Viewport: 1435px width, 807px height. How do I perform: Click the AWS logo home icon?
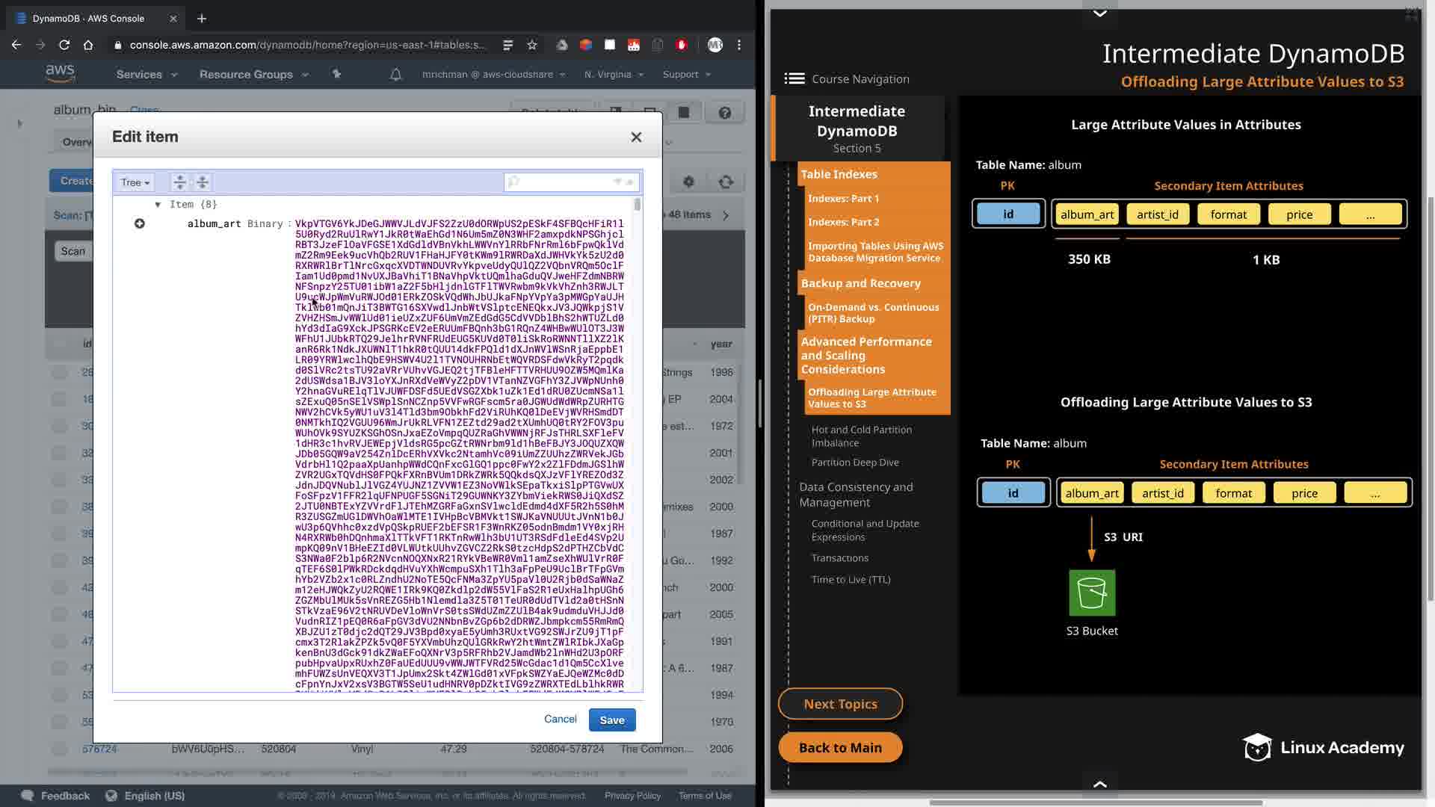[60, 73]
